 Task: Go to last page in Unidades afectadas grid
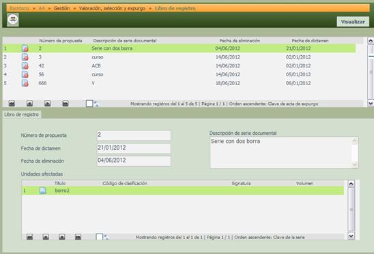[x=78, y=237]
